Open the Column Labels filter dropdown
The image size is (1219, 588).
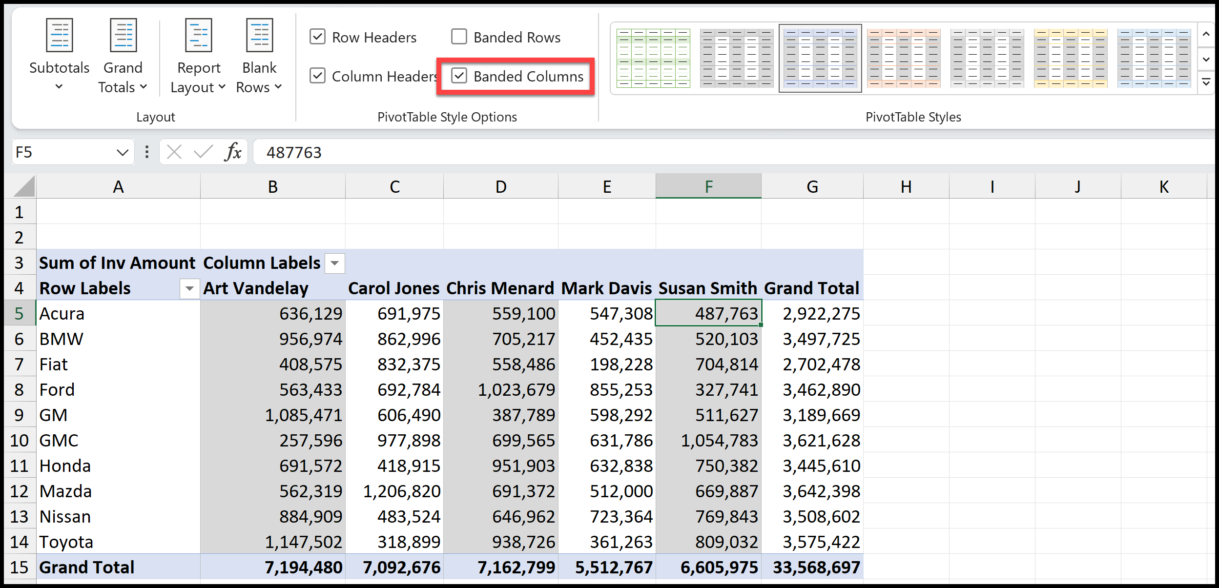click(x=335, y=264)
